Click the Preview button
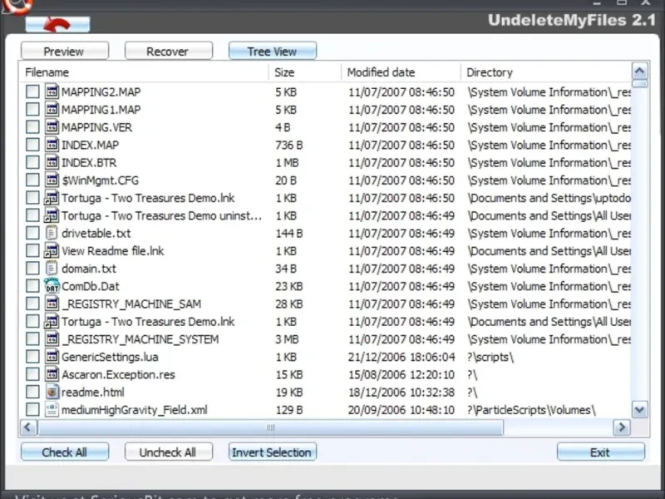 65,51
